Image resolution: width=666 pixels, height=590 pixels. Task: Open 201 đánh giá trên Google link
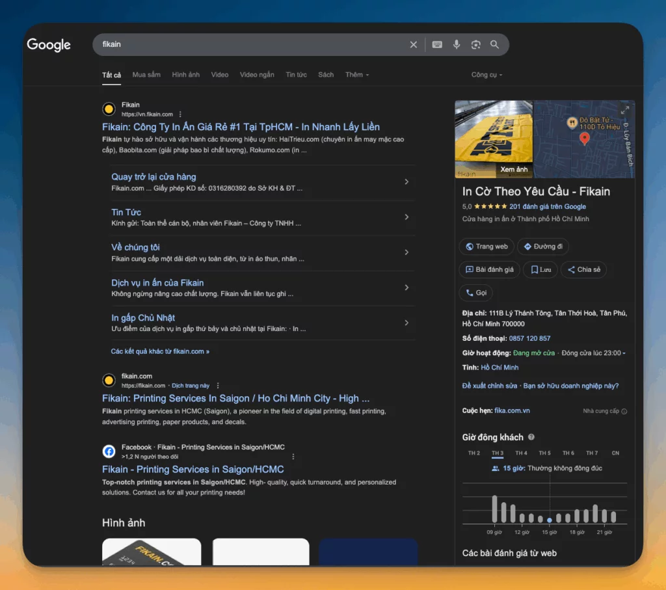[548, 206]
